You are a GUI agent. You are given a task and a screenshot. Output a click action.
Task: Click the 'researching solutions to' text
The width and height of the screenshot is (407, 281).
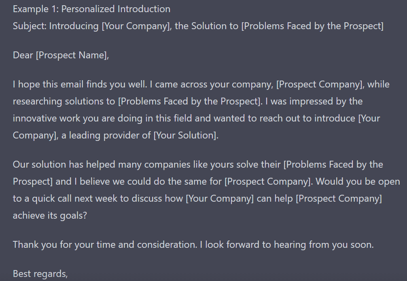point(64,101)
